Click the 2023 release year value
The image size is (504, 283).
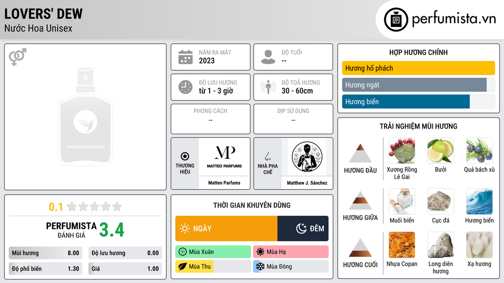coord(207,61)
